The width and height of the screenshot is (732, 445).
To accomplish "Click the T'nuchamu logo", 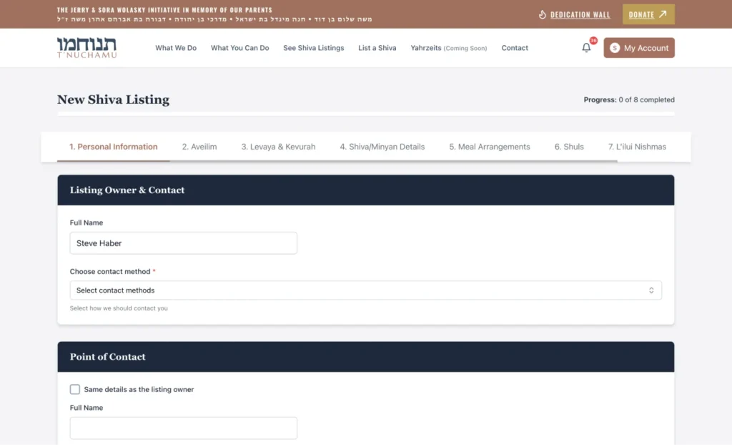I will 86,48.
